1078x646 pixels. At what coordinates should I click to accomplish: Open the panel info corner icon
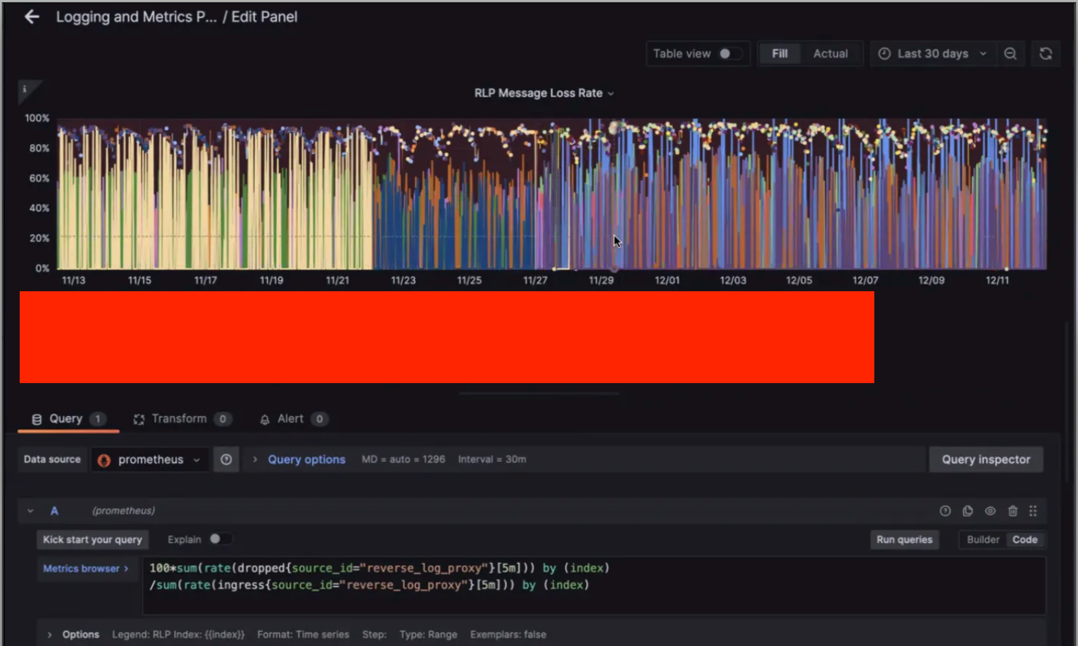tap(25, 89)
